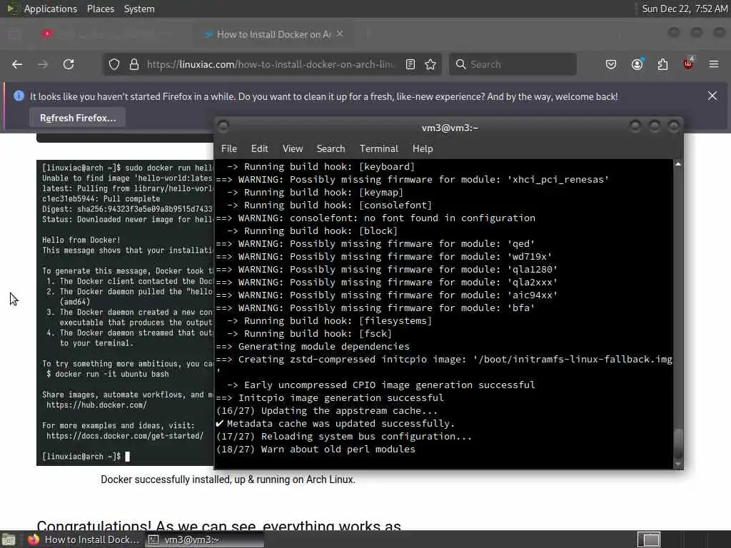
Task: Click the warning line mentioning 'xhci_pci_renesas'
Action: tap(413, 179)
